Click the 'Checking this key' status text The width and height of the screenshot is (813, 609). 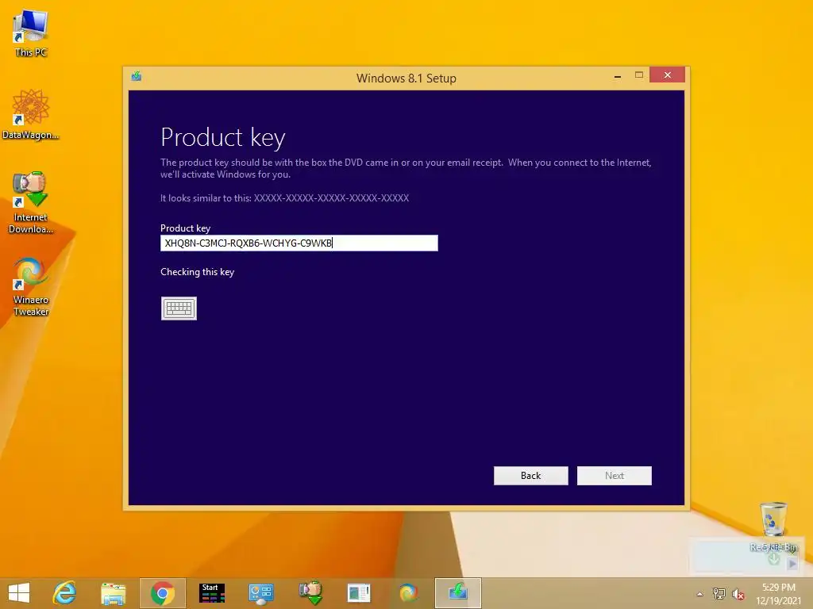pyautogui.click(x=198, y=272)
